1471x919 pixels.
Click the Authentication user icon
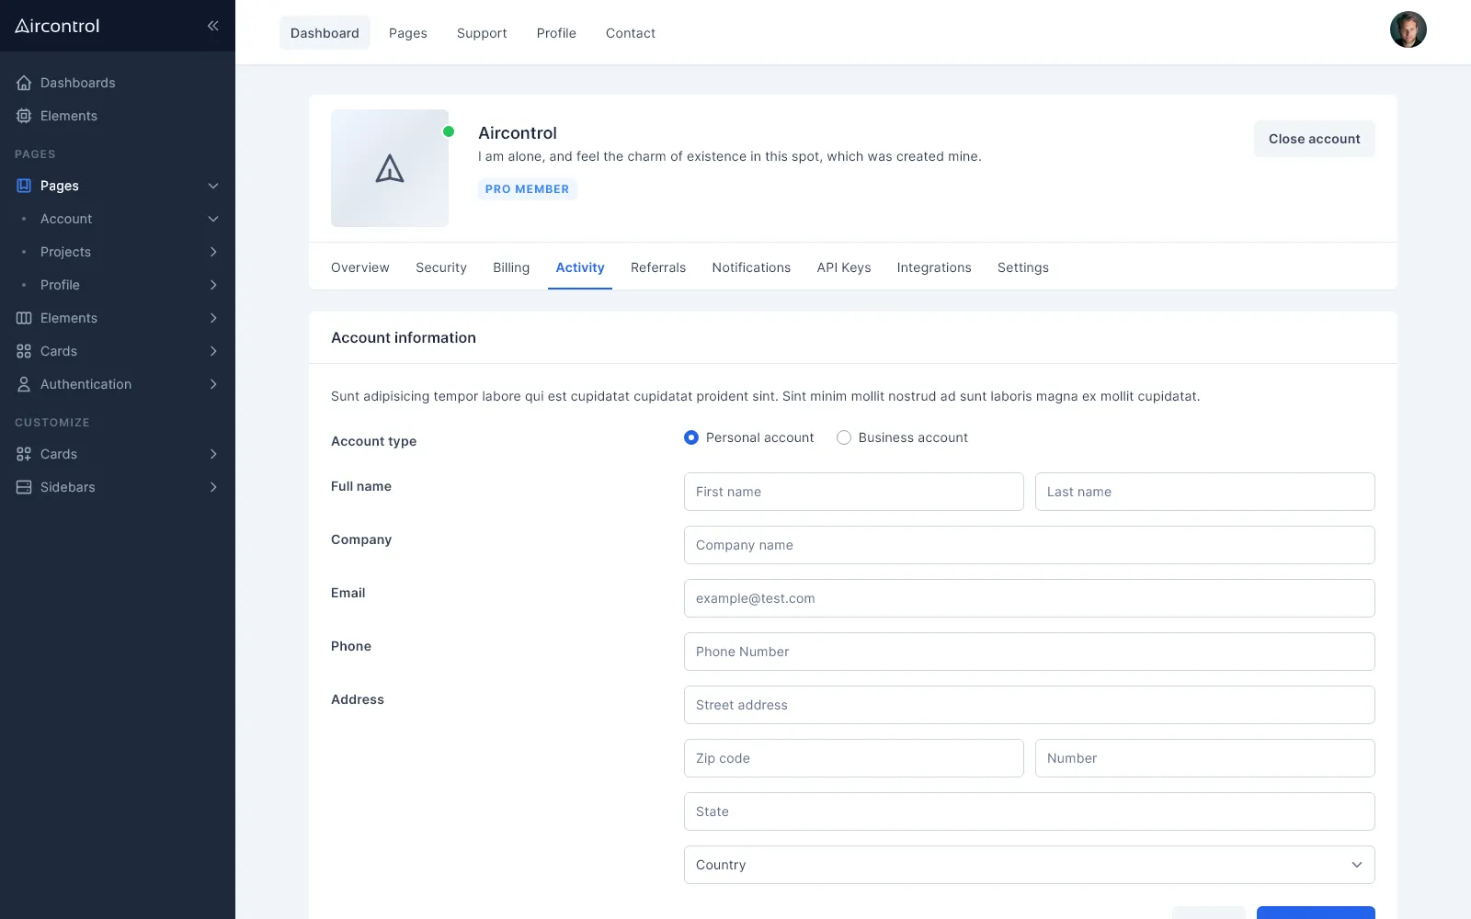[x=24, y=384]
